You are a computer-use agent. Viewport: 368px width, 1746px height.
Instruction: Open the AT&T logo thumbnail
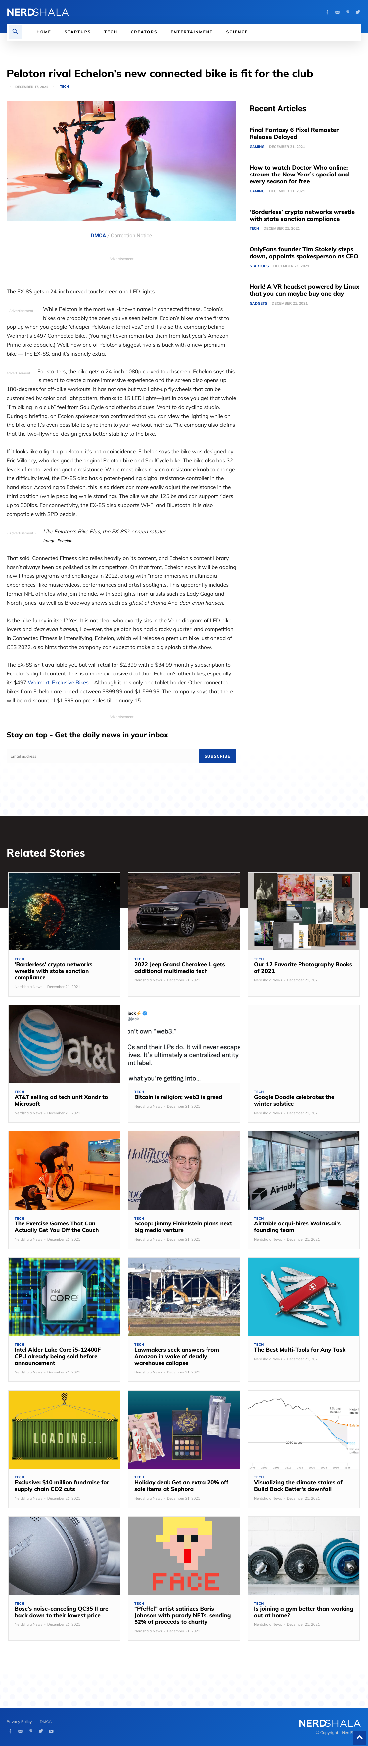click(x=65, y=1044)
